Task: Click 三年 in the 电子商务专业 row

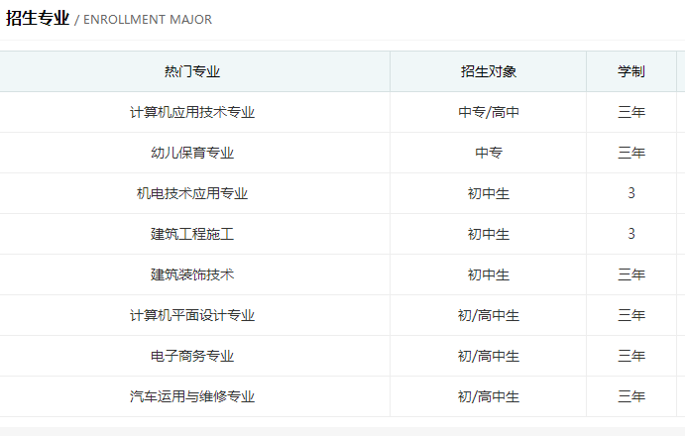Action: (631, 356)
